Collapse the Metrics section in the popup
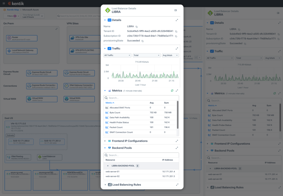Viewport: 283px width, 196px height. coord(105,91)
